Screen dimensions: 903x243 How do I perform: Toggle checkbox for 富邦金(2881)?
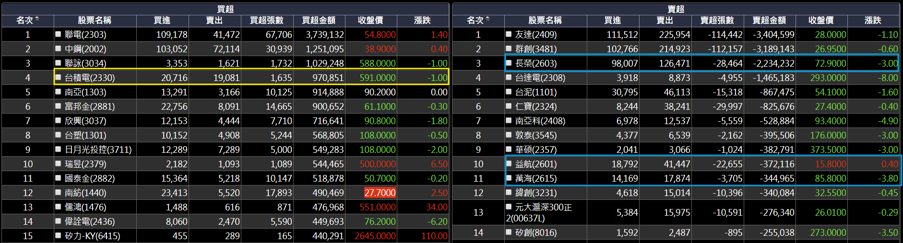coord(58,106)
